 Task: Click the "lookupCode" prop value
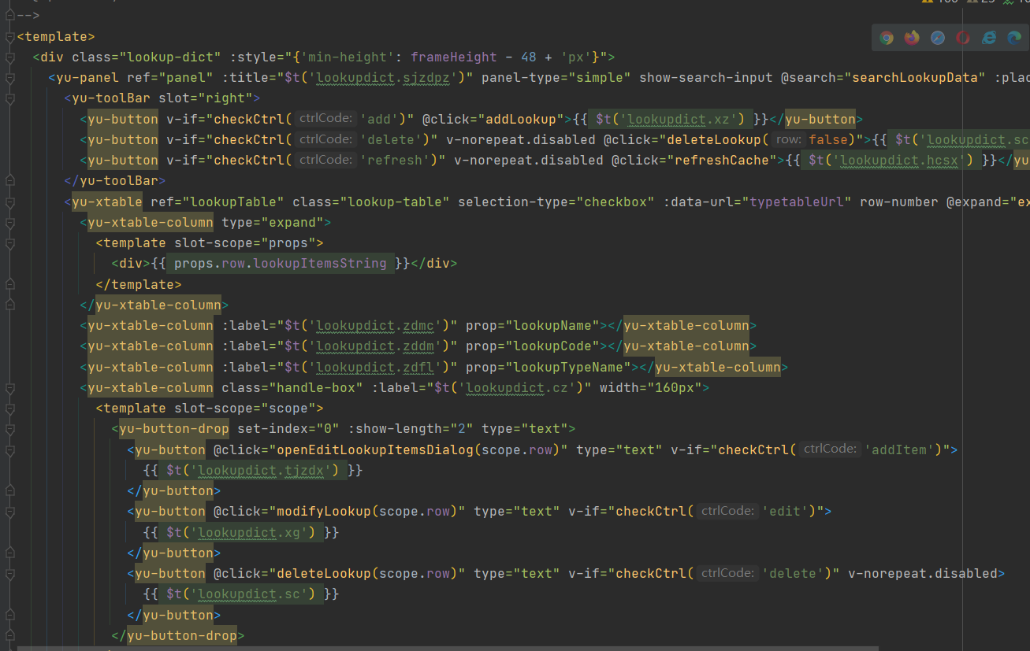tap(552, 346)
